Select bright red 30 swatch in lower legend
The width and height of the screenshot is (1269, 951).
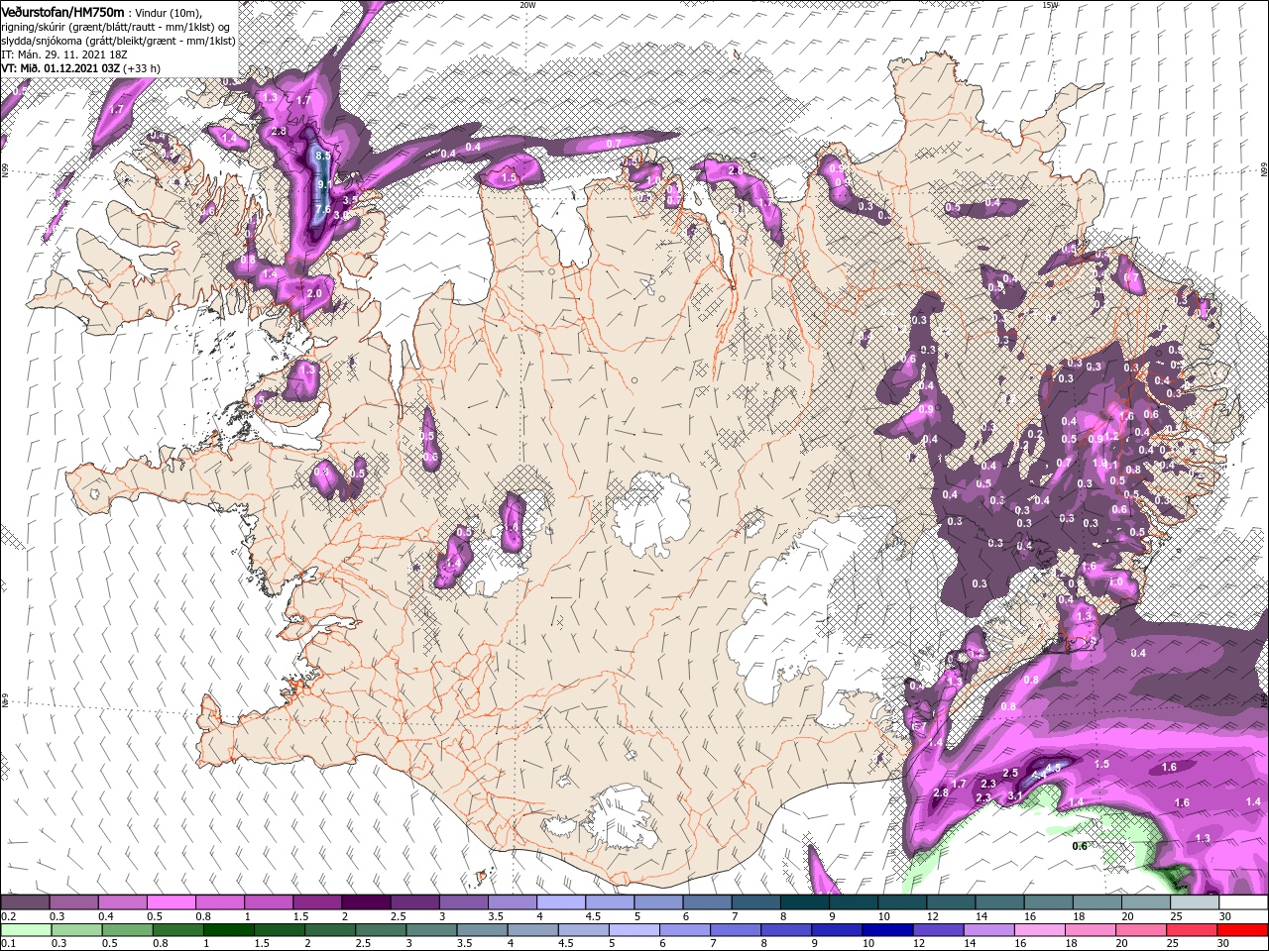click(1242, 930)
